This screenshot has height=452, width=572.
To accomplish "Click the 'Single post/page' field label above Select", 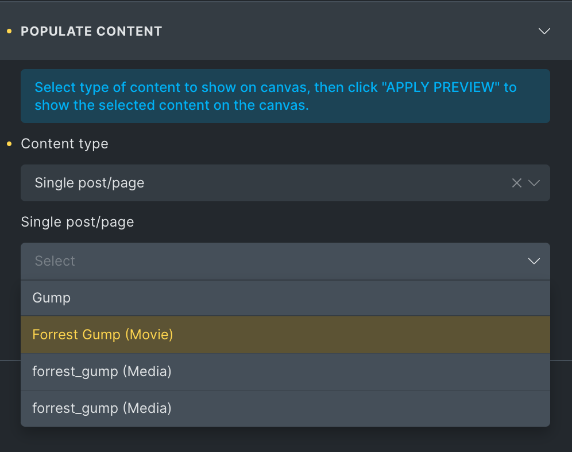I will point(78,222).
